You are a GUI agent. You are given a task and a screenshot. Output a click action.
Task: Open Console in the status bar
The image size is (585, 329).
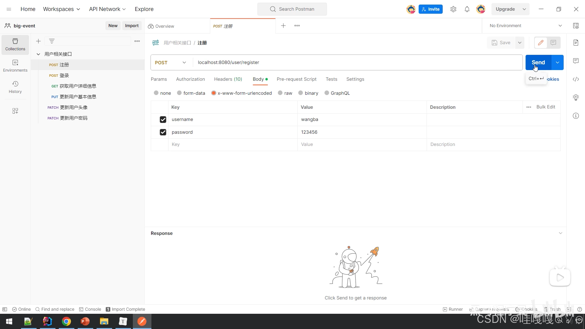pyautogui.click(x=90, y=309)
